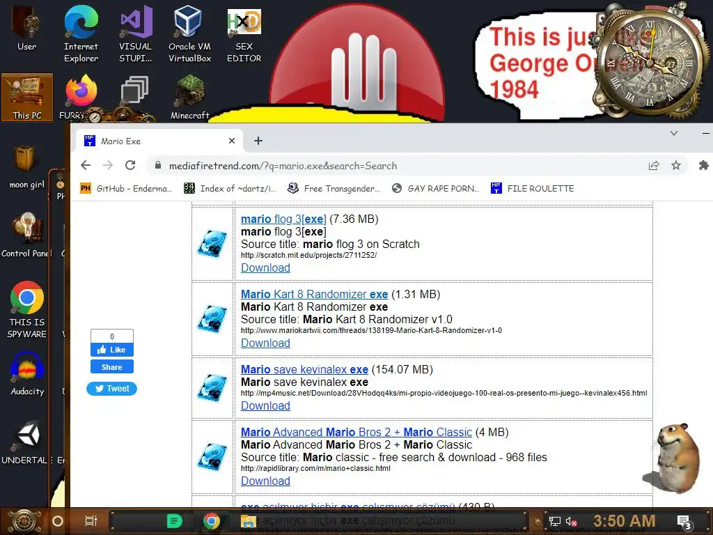713x535 pixels.
Task: Download Mario Kart 8 Randomizer exe
Action: pyautogui.click(x=265, y=343)
